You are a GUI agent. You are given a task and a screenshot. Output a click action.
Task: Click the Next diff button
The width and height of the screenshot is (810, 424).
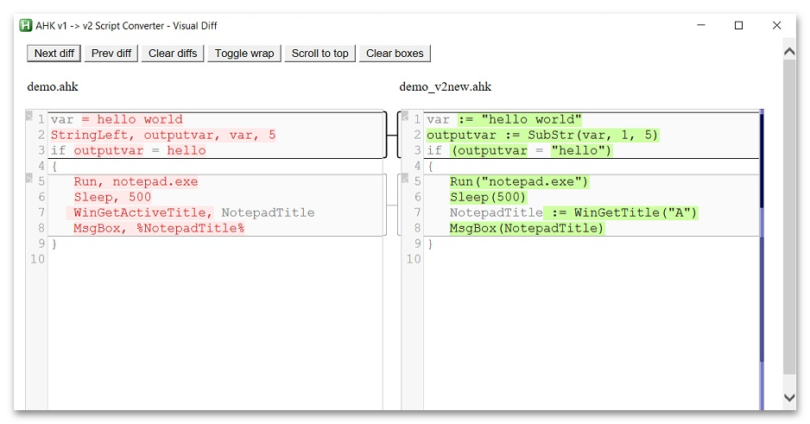(x=54, y=54)
